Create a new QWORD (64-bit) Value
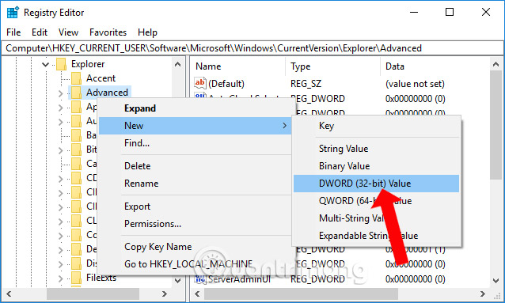505x303 pixels. coord(376,201)
